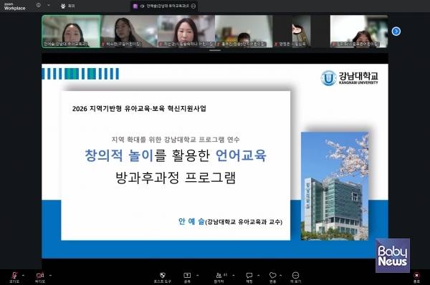The width and height of the screenshot is (430, 285).
Task: Open the participants panel icon
Action: click(x=219, y=275)
